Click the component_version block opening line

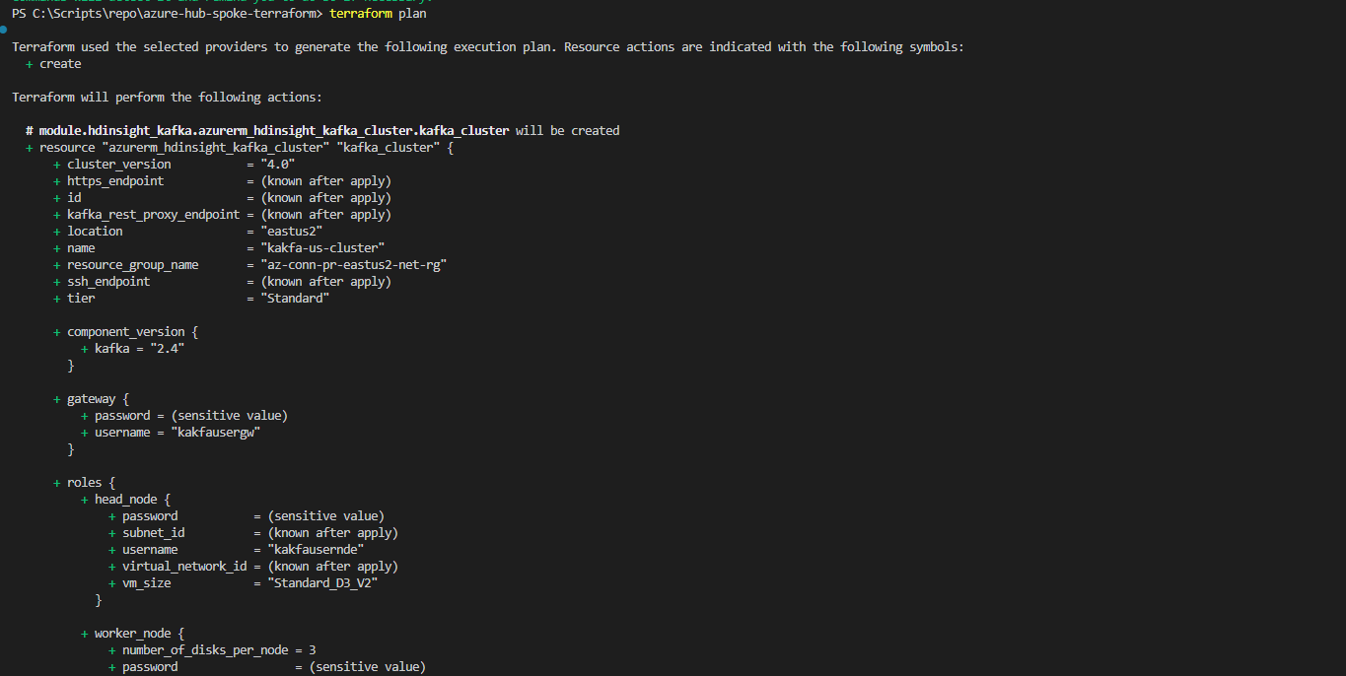click(125, 332)
